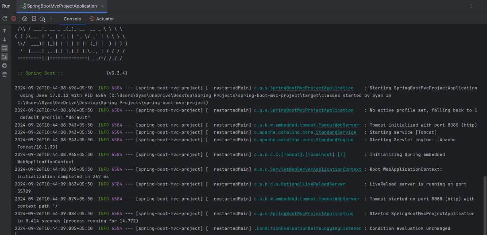Open TomcatWebServer link in 'Tomcat initialized' line
The width and height of the screenshot is (487, 235).
pos(339,125)
